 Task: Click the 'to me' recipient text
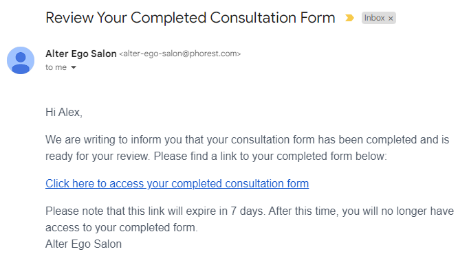click(x=56, y=67)
